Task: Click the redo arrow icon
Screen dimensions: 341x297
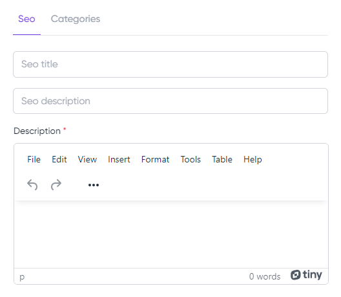Action: point(56,185)
